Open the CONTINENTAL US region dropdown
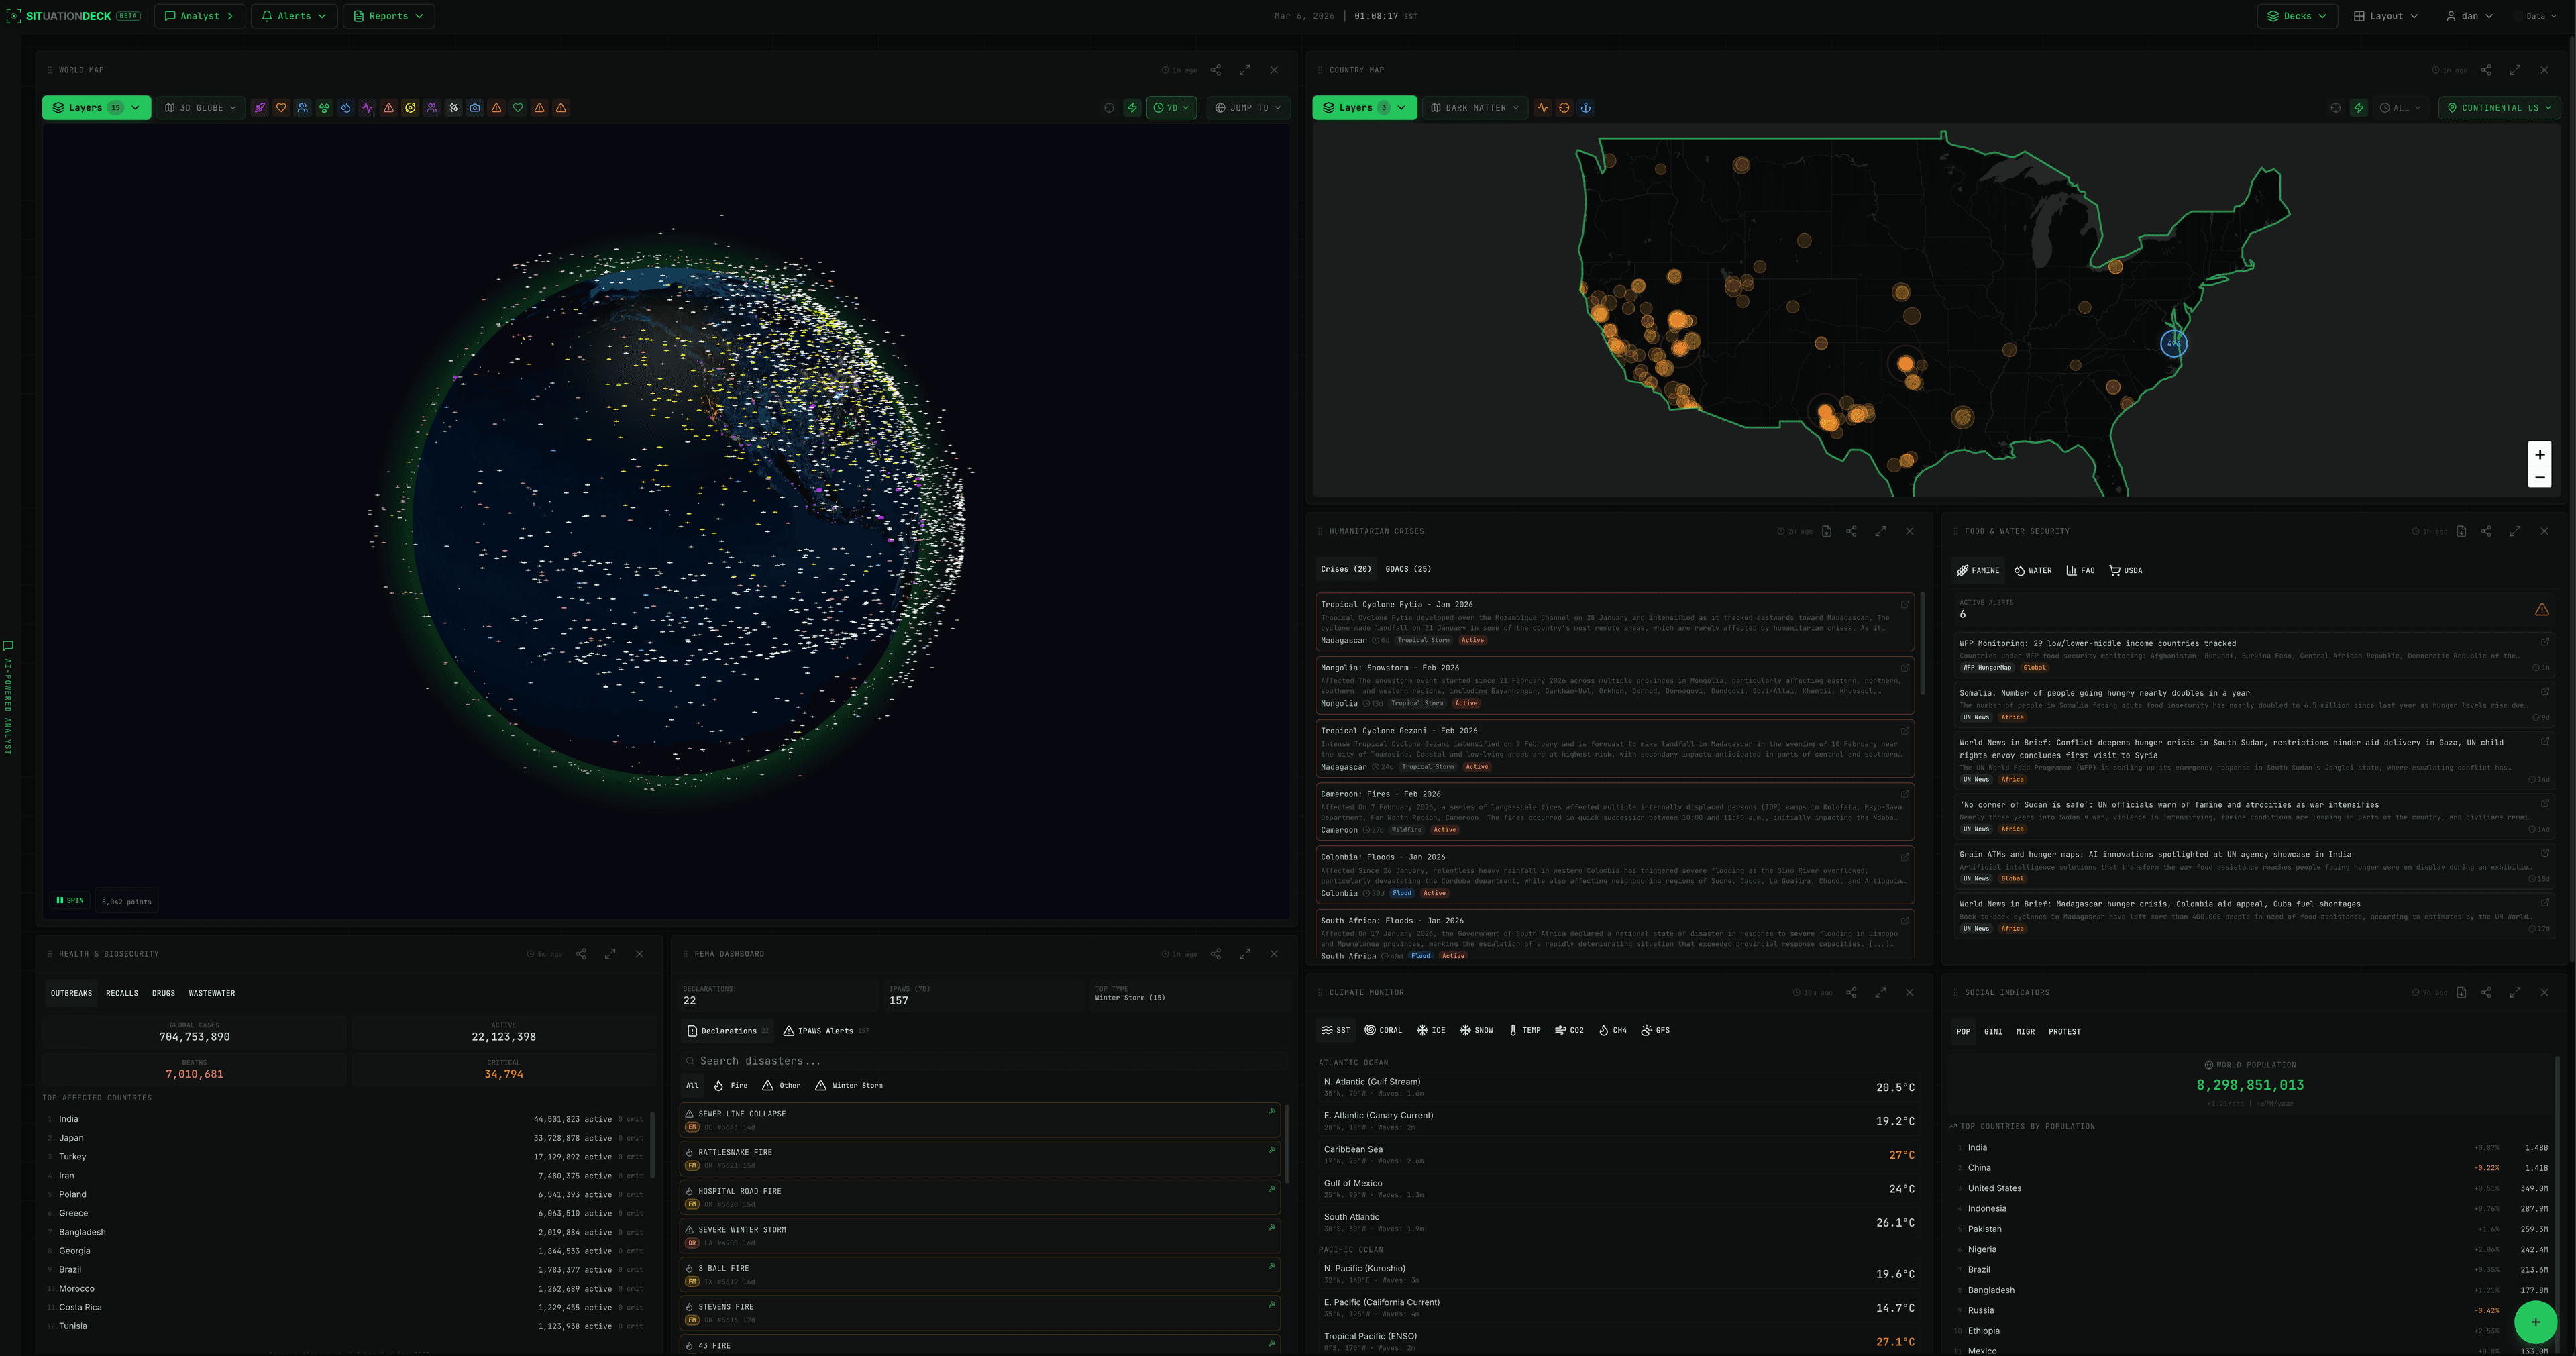The height and width of the screenshot is (1356, 2576). (2499, 108)
